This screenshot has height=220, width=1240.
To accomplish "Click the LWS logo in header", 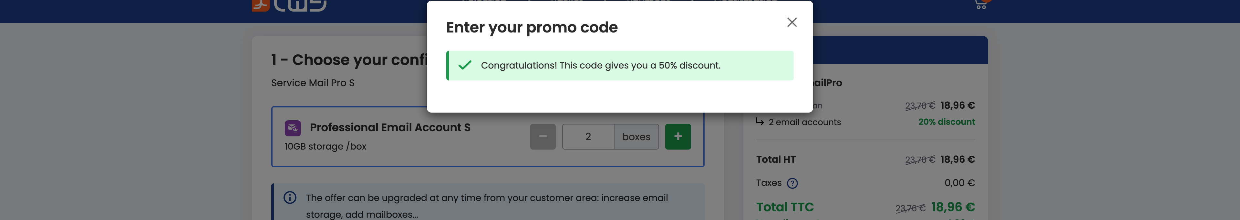I will pos(289,5).
